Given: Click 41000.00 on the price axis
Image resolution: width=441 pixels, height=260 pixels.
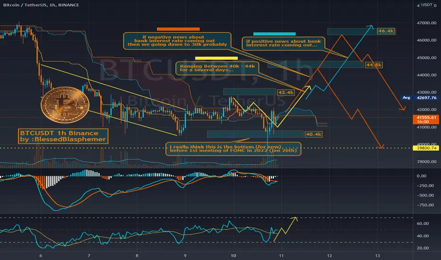Looking at the screenshot, I should coord(426,127).
